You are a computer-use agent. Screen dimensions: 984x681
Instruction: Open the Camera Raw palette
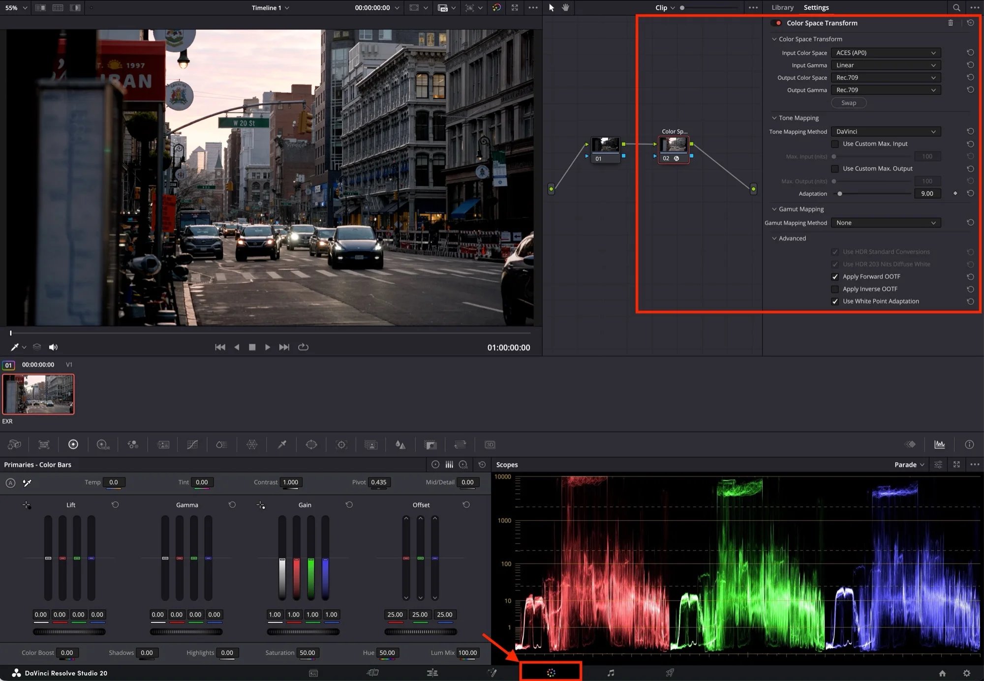pos(14,444)
